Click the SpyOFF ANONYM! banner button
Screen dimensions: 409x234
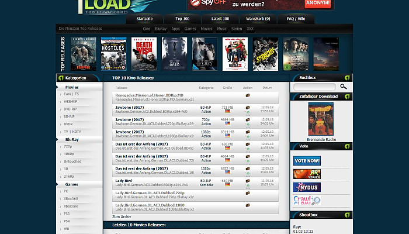pyautogui.click(x=318, y=4)
